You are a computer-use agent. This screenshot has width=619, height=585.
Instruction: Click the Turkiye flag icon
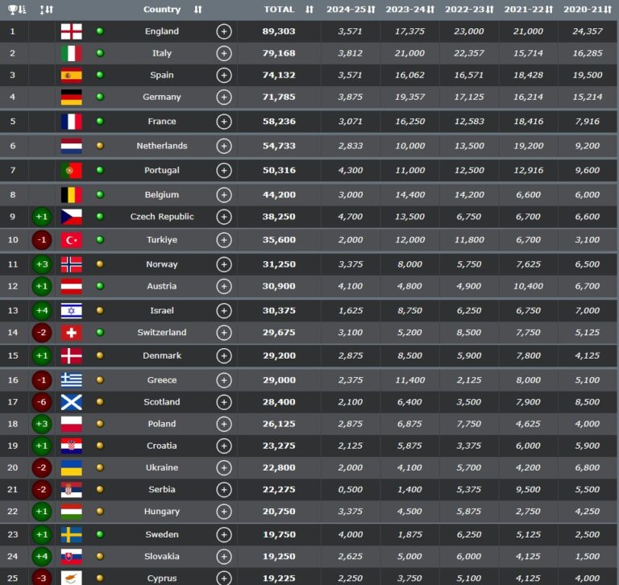click(x=71, y=239)
